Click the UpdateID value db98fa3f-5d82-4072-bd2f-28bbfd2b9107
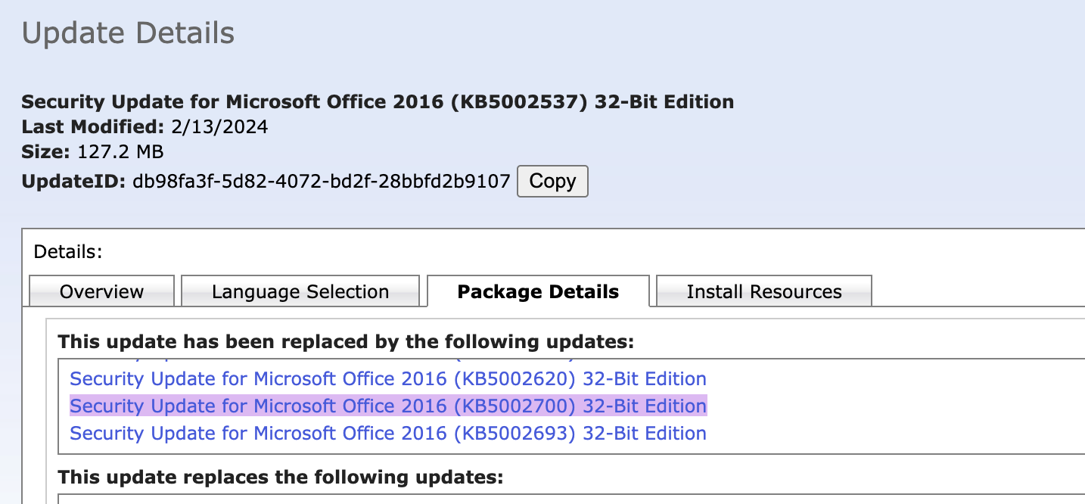The width and height of the screenshot is (1085, 504). click(322, 181)
